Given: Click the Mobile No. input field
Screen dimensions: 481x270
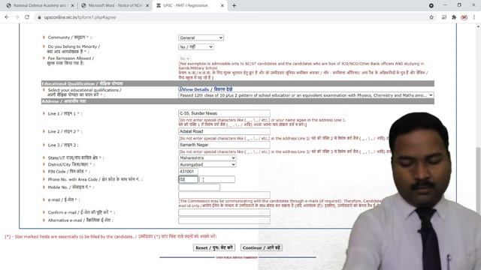Looking at the screenshot, I should [x=199, y=187].
